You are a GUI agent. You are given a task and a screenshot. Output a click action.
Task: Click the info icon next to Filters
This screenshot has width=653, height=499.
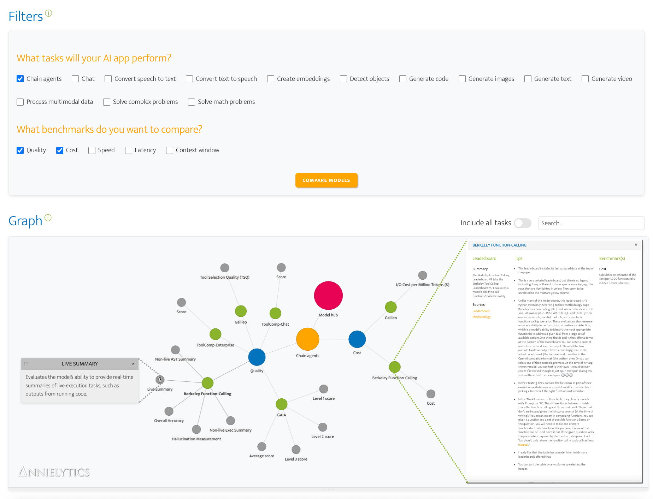(49, 13)
